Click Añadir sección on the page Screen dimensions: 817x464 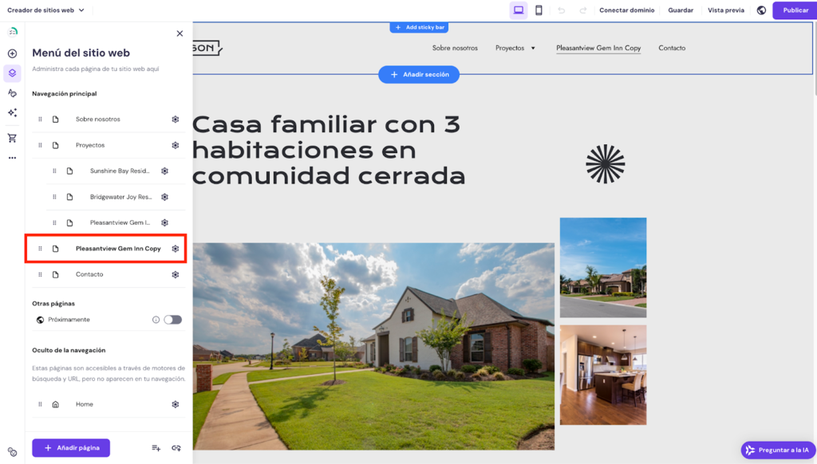point(418,74)
